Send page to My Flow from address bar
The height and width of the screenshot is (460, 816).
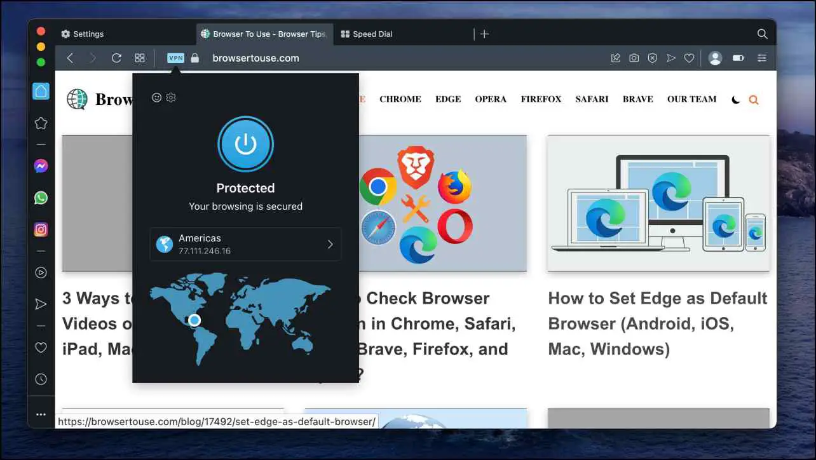(x=670, y=58)
